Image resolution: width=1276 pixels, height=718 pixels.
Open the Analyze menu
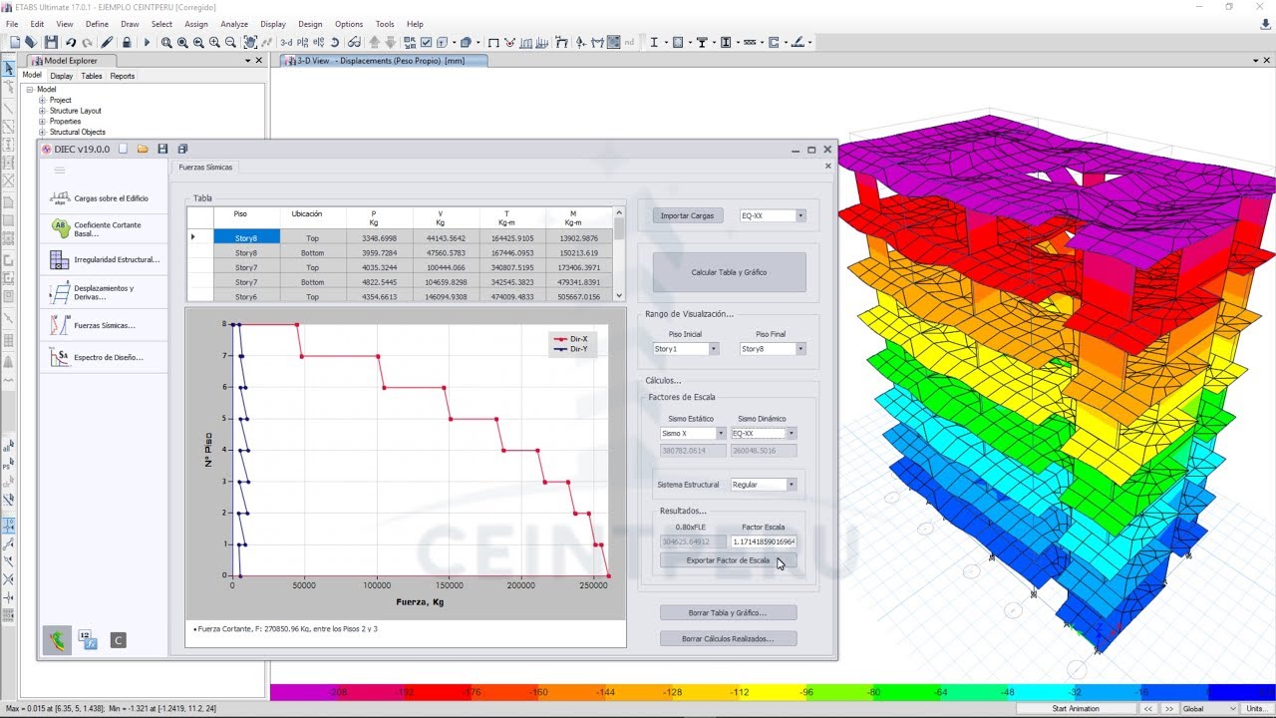pos(234,24)
